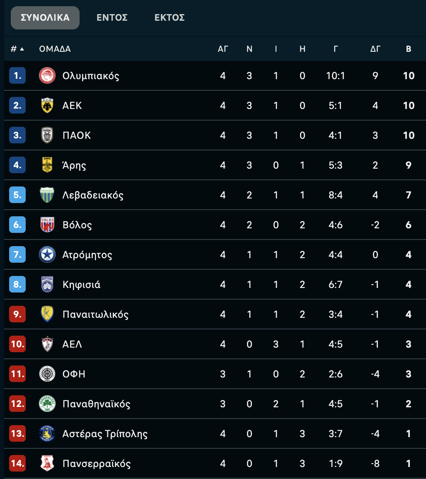426x479 pixels.
Task: Sort standings by ΔΓ column header
Action: [375, 49]
